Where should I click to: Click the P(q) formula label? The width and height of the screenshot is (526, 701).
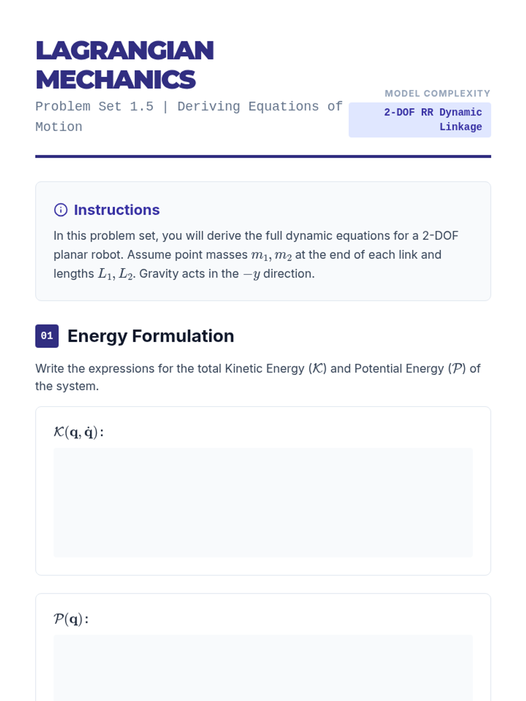[71, 619]
